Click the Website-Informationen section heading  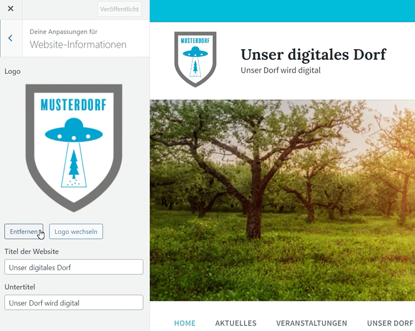[x=78, y=45]
